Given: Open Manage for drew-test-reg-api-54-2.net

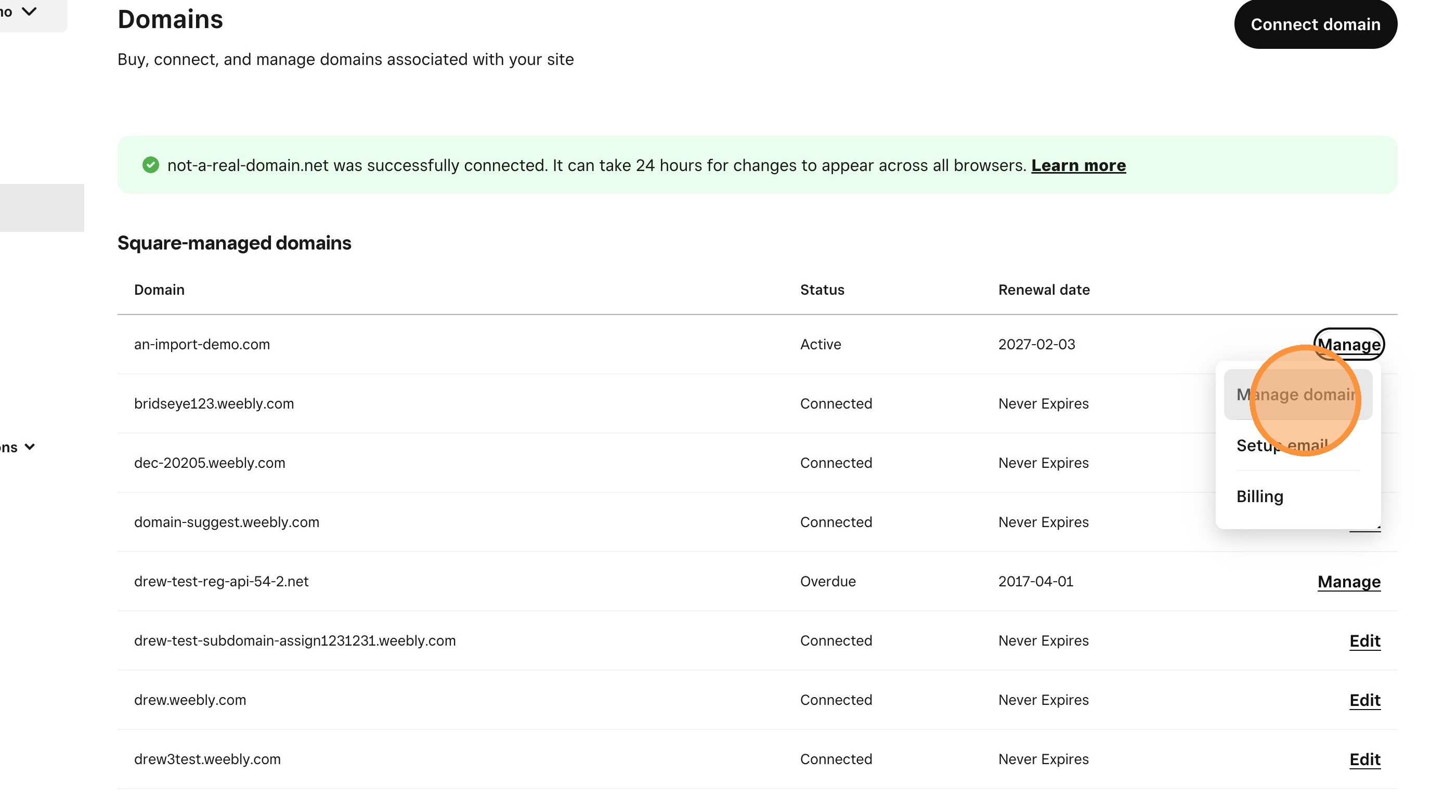Looking at the screenshot, I should pyautogui.click(x=1348, y=582).
